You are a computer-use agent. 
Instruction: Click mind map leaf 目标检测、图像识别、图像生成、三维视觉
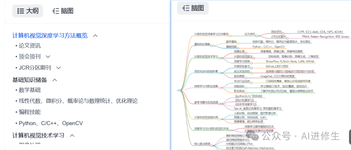pyautogui.click(x=293, y=56)
